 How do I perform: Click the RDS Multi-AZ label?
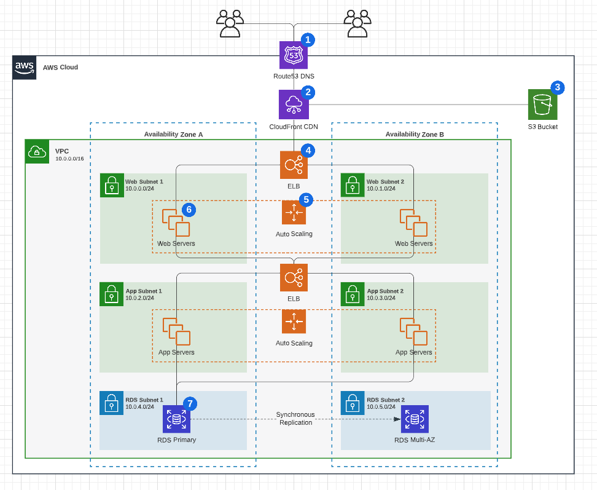415,440
